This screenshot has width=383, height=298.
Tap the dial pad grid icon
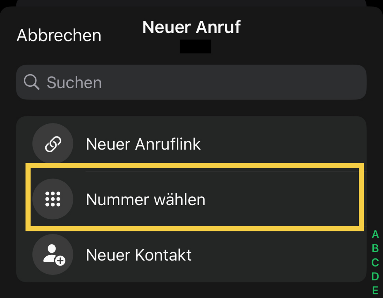click(53, 200)
